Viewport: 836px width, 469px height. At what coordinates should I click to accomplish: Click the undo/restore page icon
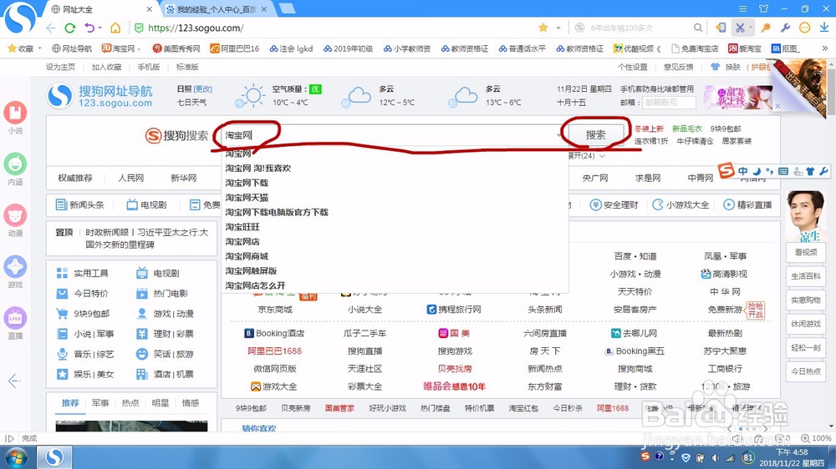coord(89,28)
